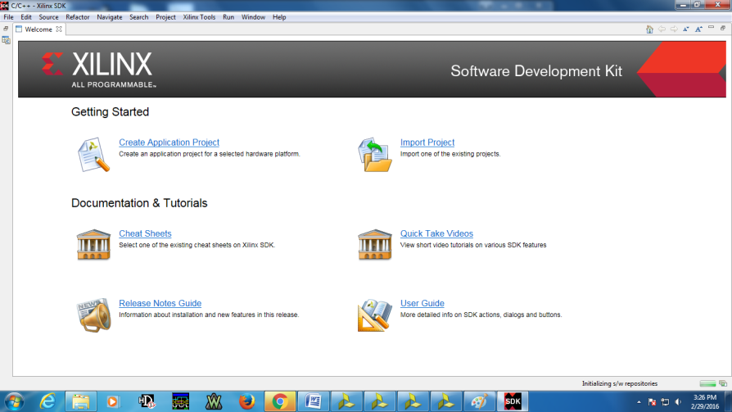Open the Window menu

253,17
